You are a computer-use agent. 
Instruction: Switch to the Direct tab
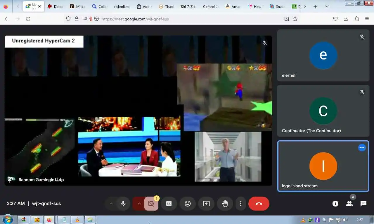coord(55,6)
